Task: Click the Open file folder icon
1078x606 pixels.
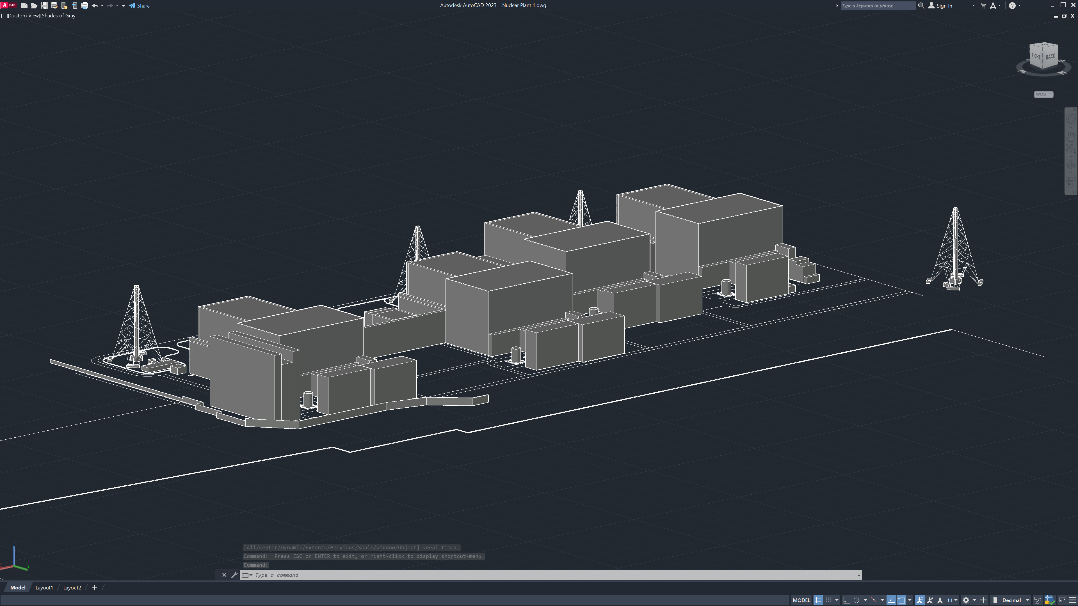Action: [34, 6]
